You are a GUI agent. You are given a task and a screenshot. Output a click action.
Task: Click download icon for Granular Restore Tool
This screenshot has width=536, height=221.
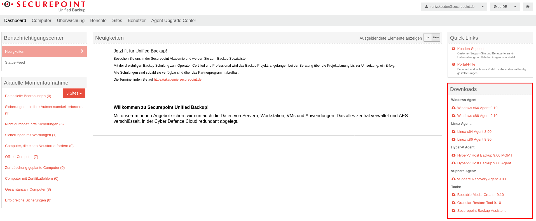coord(453,203)
